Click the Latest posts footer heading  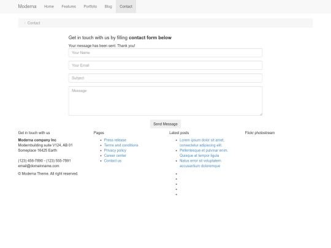(179, 133)
